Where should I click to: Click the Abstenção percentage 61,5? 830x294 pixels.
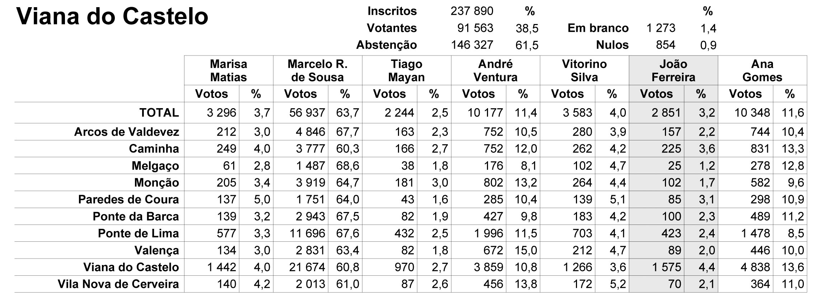pyautogui.click(x=527, y=45)
